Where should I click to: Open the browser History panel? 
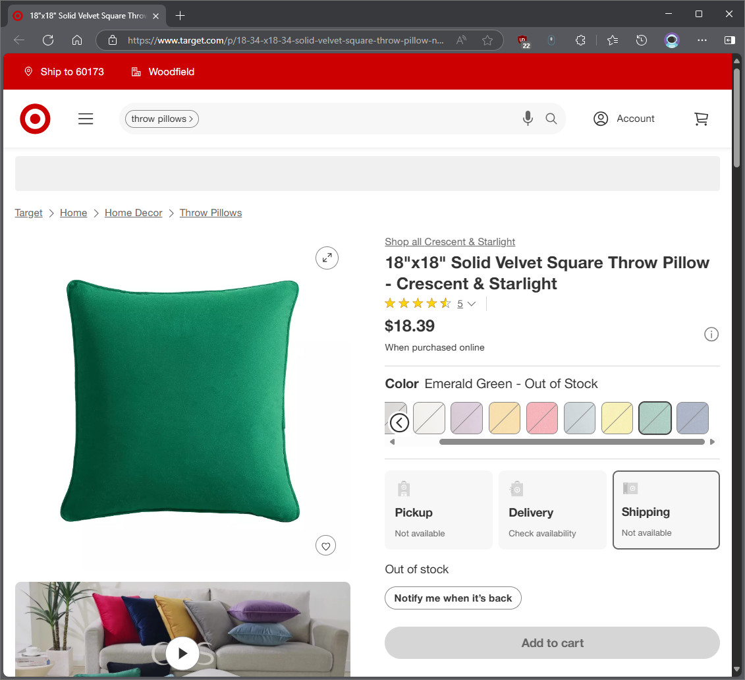[642, 40]
